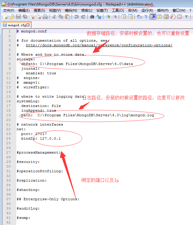The height and width of the screenshot is (225, 193).
Task: Click the '# wiredTiger:' line
Action: [x=33, y=87]
